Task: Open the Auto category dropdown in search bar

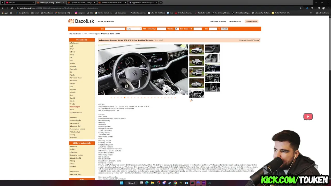Action: point(134,29)
